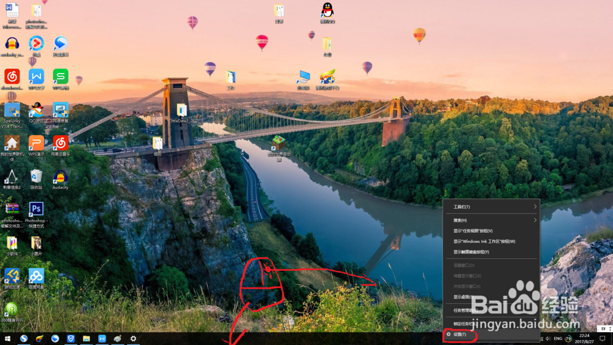This screenshot has height=345, width=613.
Task: Launch 游戏加速 game accelerator shortcut
Action: click(x=12, y=279)
